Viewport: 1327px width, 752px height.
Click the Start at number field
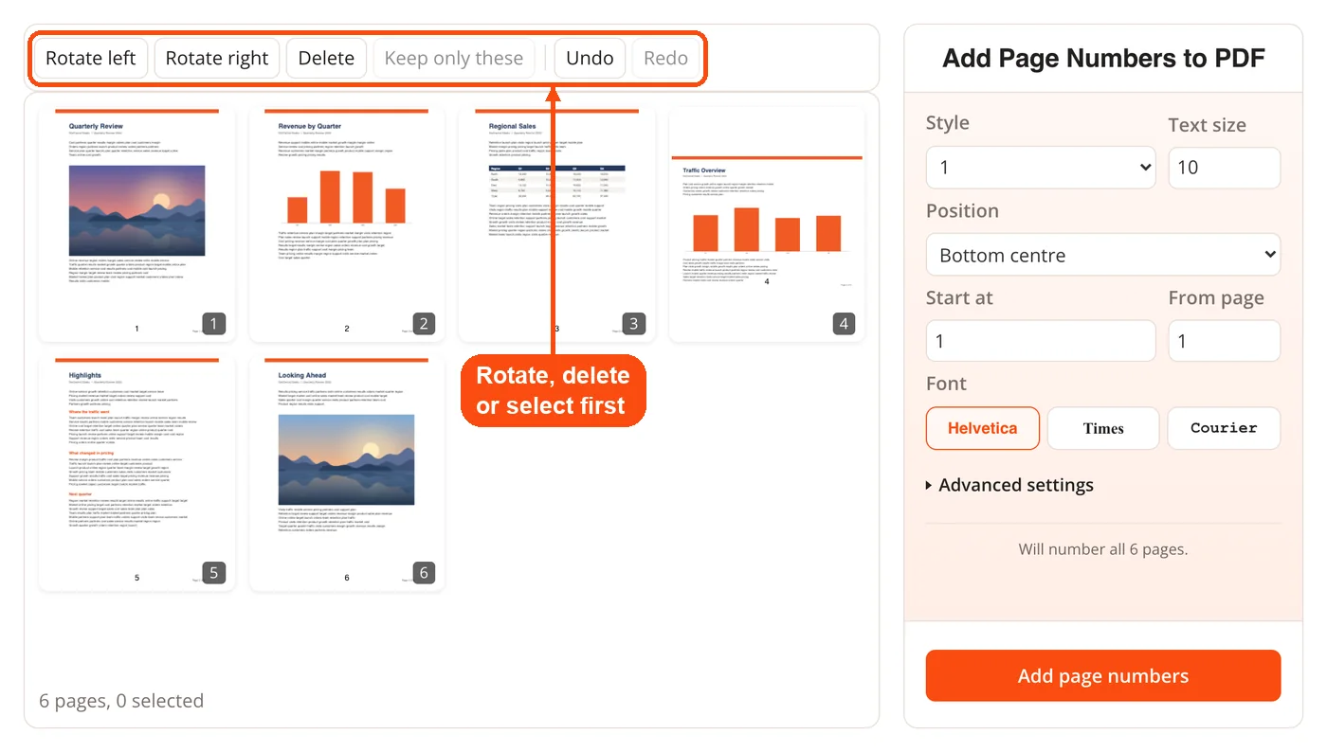click(1042, 341)
